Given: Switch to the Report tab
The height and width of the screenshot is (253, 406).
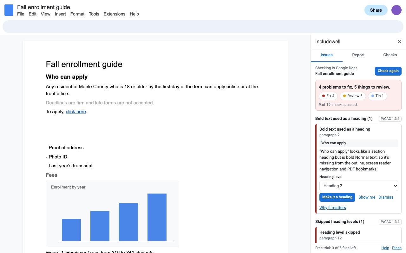Looking at the screenshot, I should click(358, 55).
